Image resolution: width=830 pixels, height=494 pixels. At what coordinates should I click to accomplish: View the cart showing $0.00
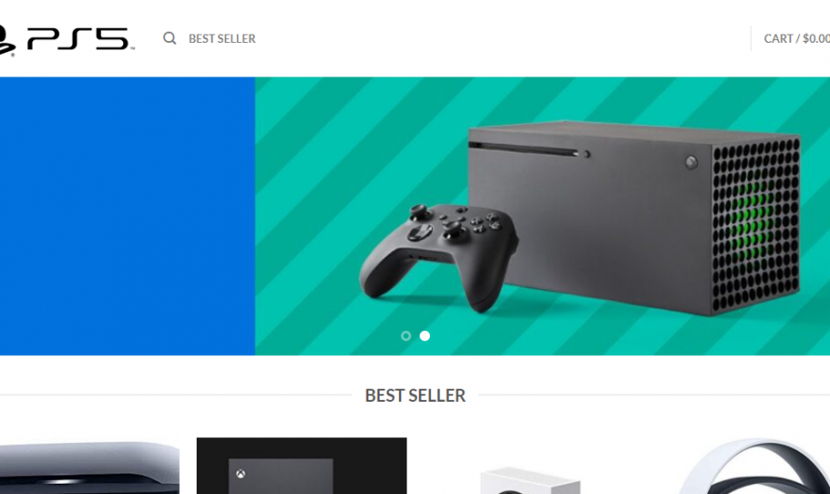click(796, 38)
